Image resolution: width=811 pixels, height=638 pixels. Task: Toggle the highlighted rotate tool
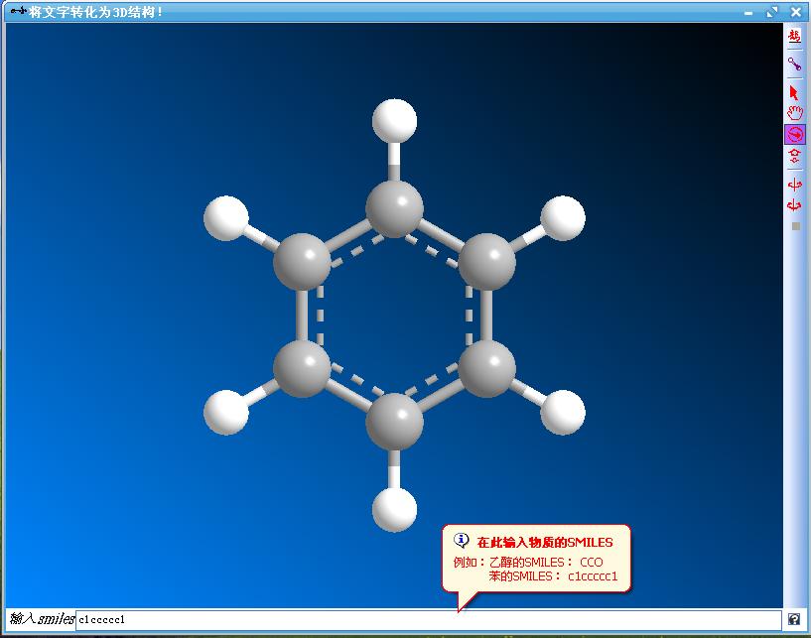[x=794, y=134]
